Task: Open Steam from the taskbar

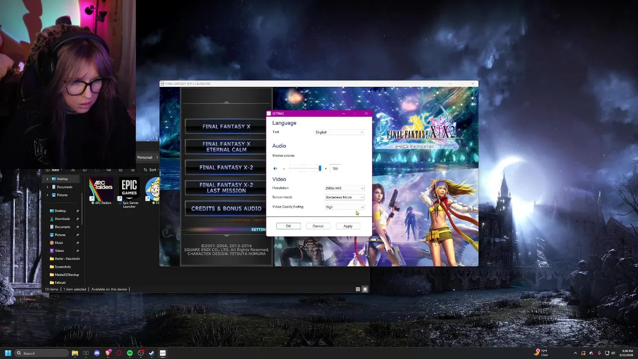Action: pos(152,353)
